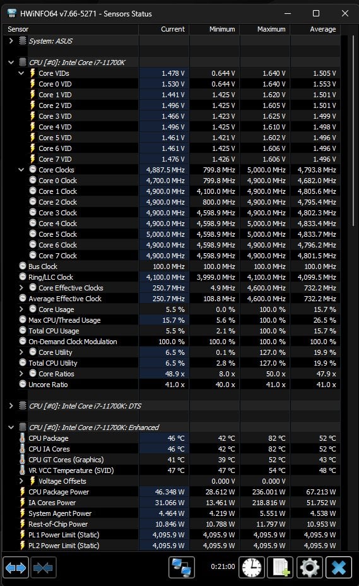Screen dimensions: 359x586
Task: Collapse the Core Clocks subtree
Action: coord(21,170)
